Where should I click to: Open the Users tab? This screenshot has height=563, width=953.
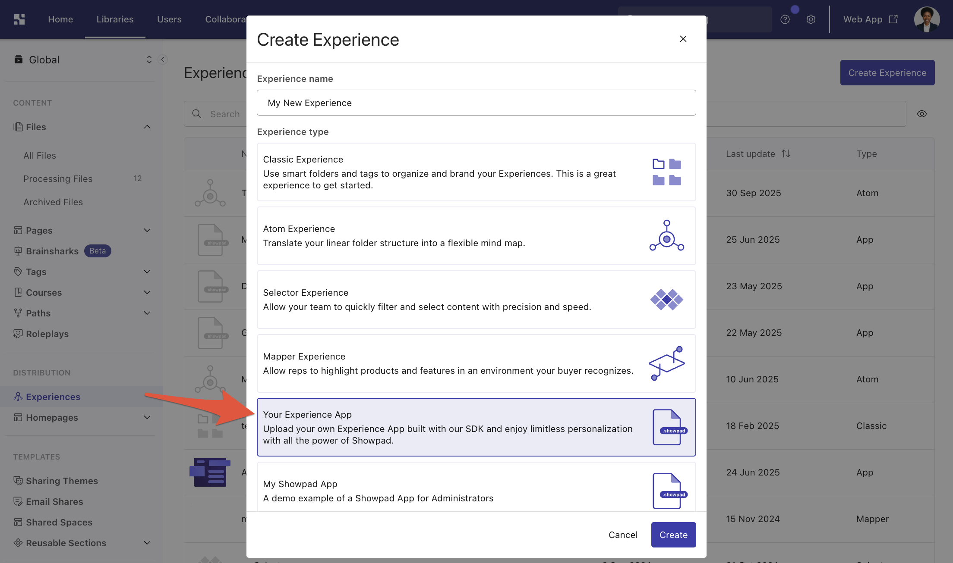(169, 19)
